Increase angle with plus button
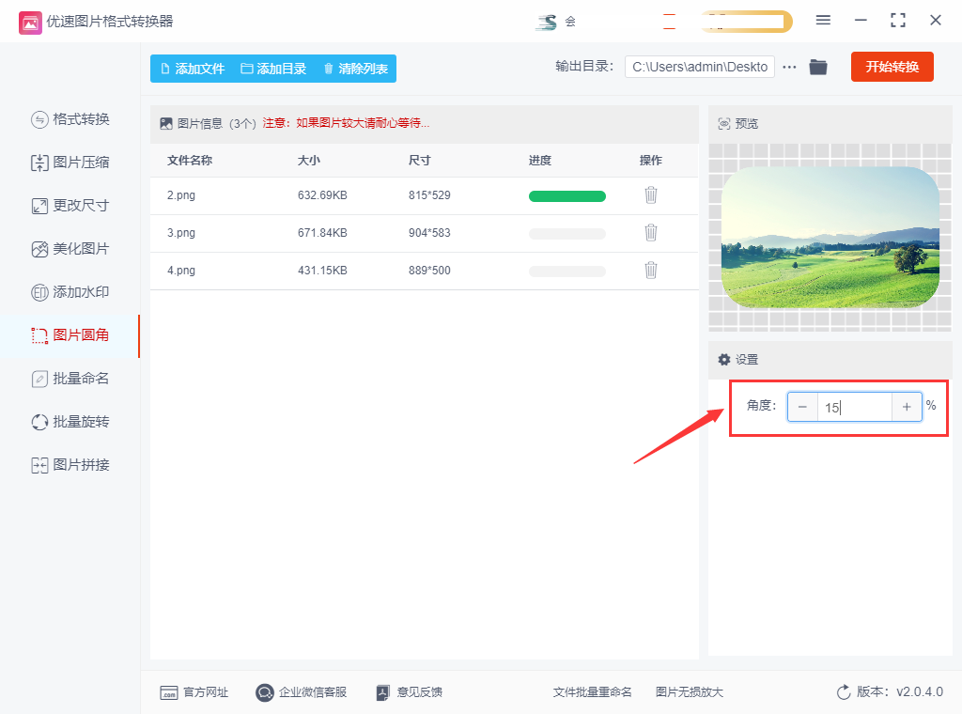The height and width of the screenshot is (714, 962). click(907, 407)
